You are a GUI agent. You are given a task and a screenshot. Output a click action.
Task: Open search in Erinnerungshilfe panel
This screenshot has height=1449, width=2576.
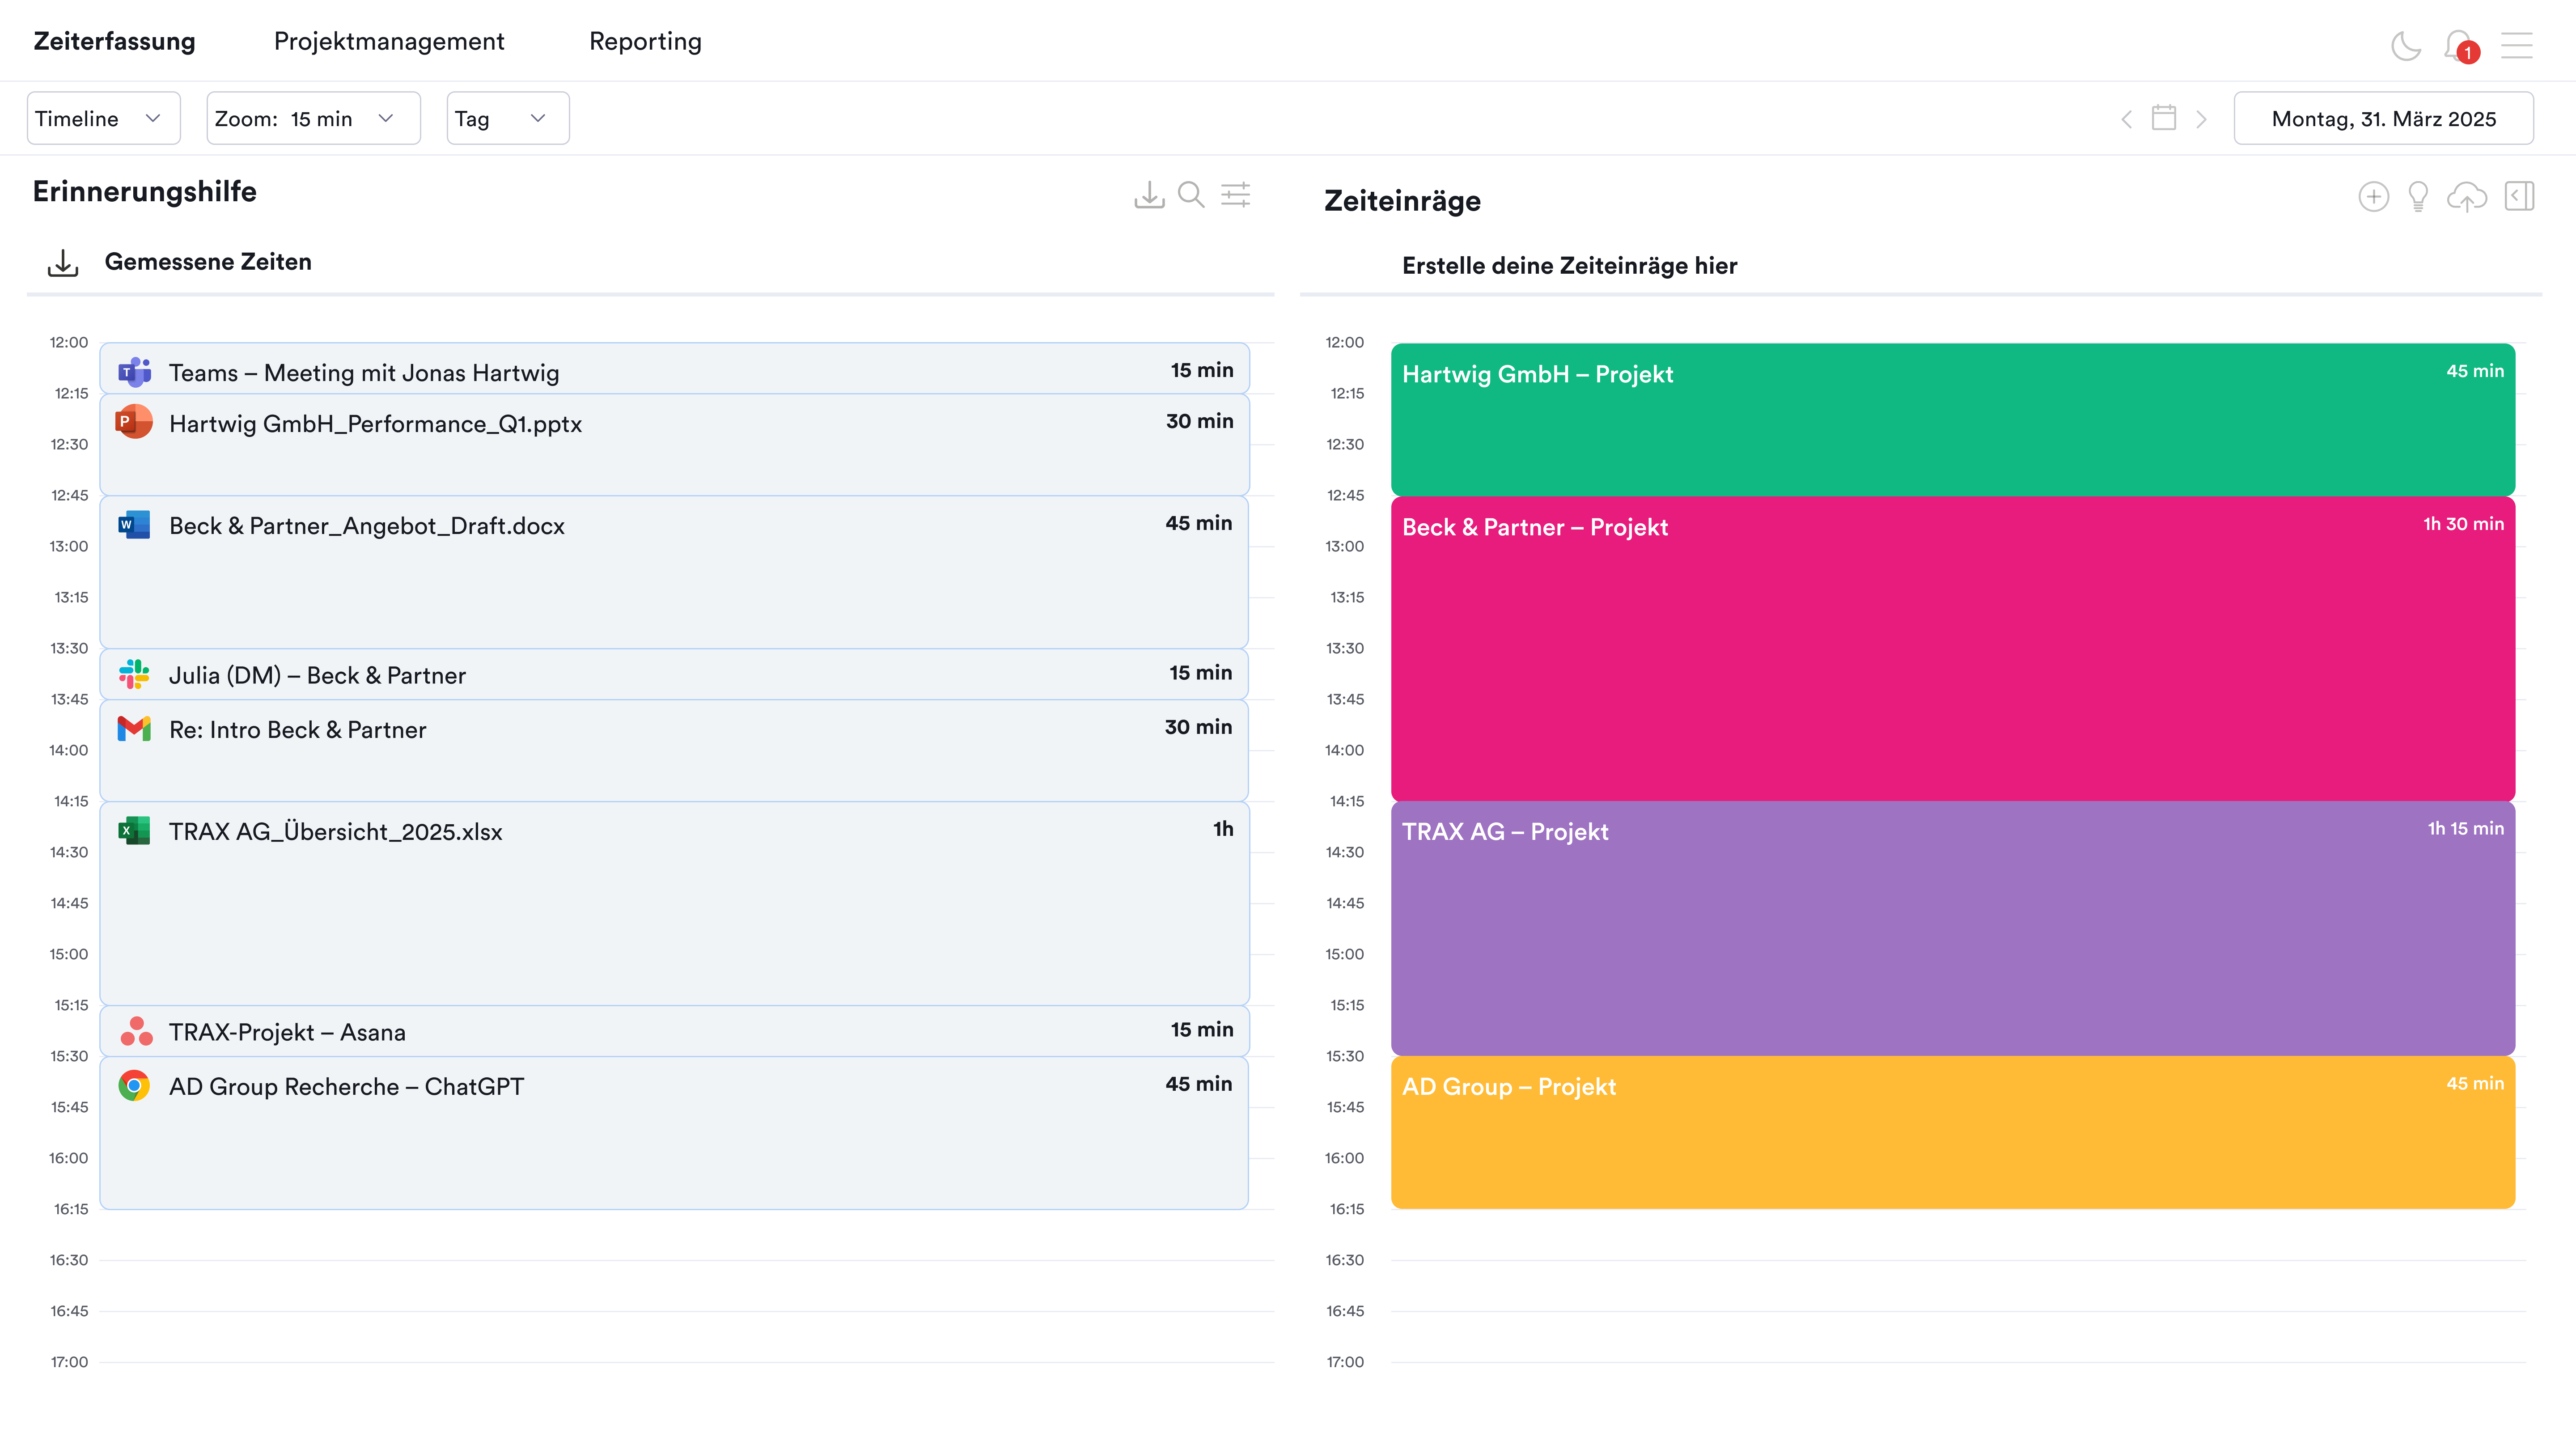(1191, 194)
